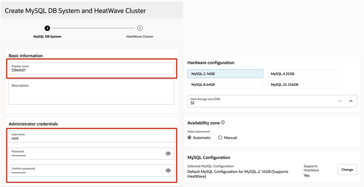Select Automatic placement radio button
Image resolution: width=364 pixels, height=187 pixels.
pyautogui.click(x=190, y=138)
